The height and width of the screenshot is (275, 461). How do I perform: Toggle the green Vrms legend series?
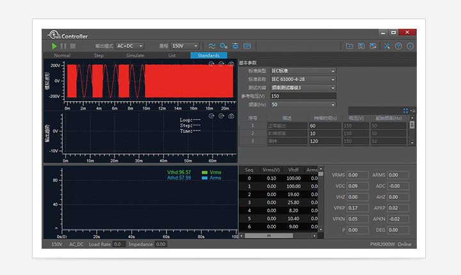[209, 172]
